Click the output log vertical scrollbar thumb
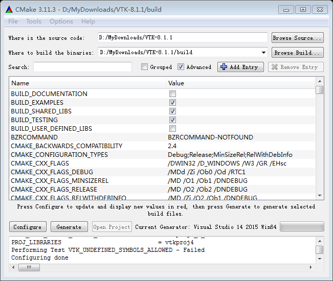Screen dimensions: 333x281 (x=320, y=250)
